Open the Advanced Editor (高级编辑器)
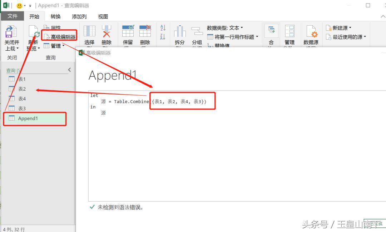386x232 pixels. (60, 37)
